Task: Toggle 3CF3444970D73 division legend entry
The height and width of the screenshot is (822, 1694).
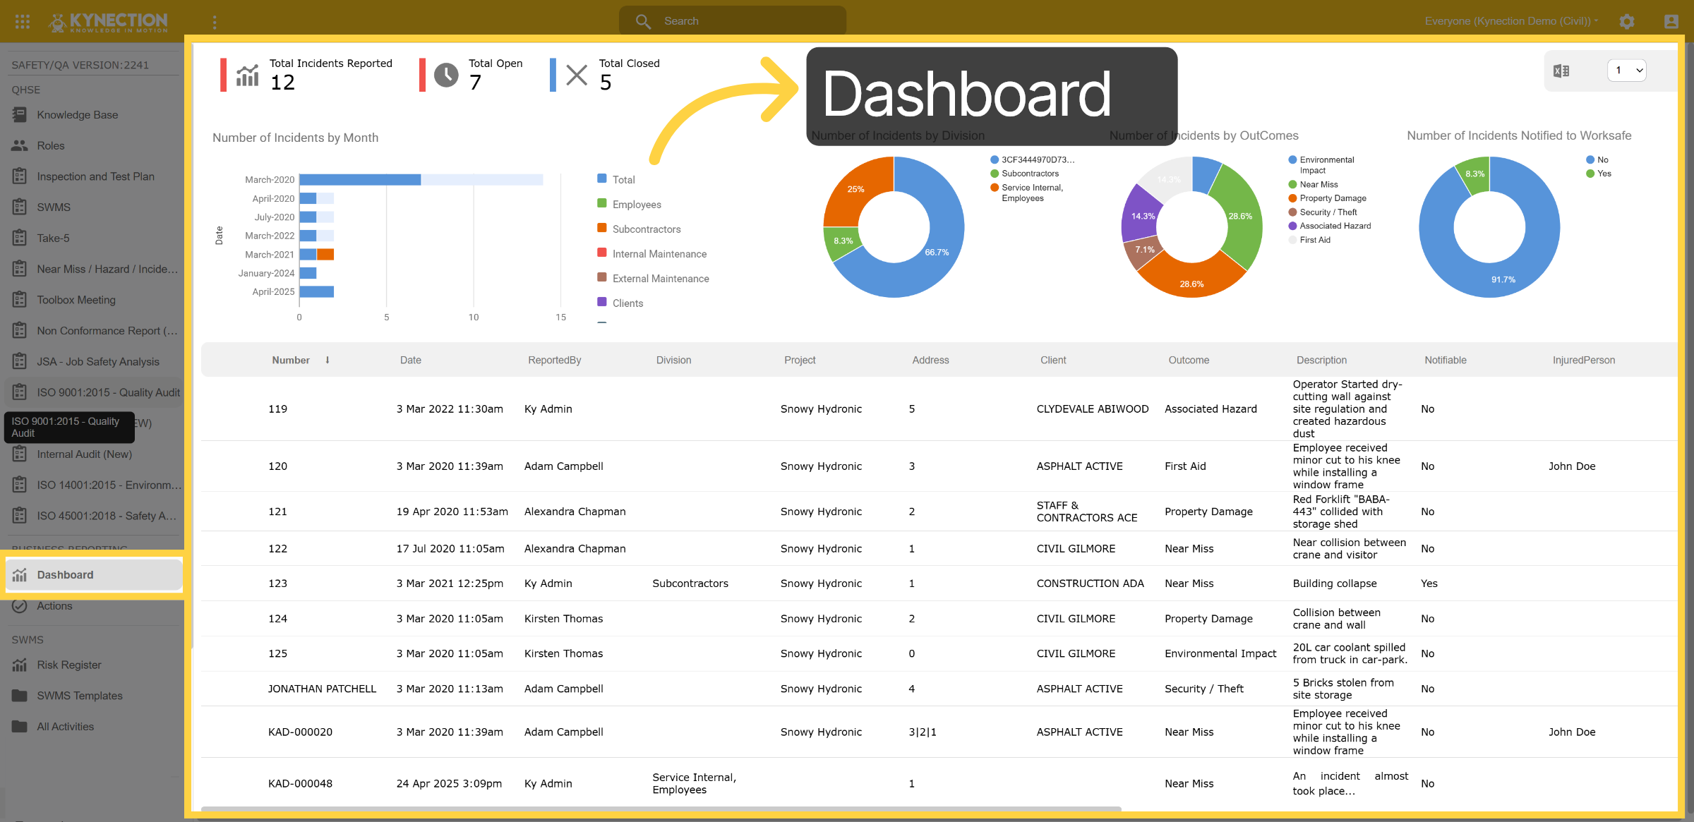Action: pos(1032,160)
